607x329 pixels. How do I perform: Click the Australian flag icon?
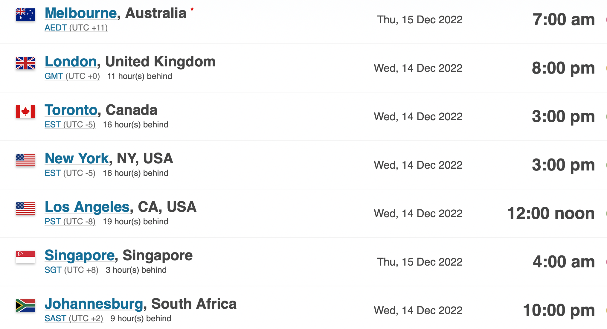(25, 14)
